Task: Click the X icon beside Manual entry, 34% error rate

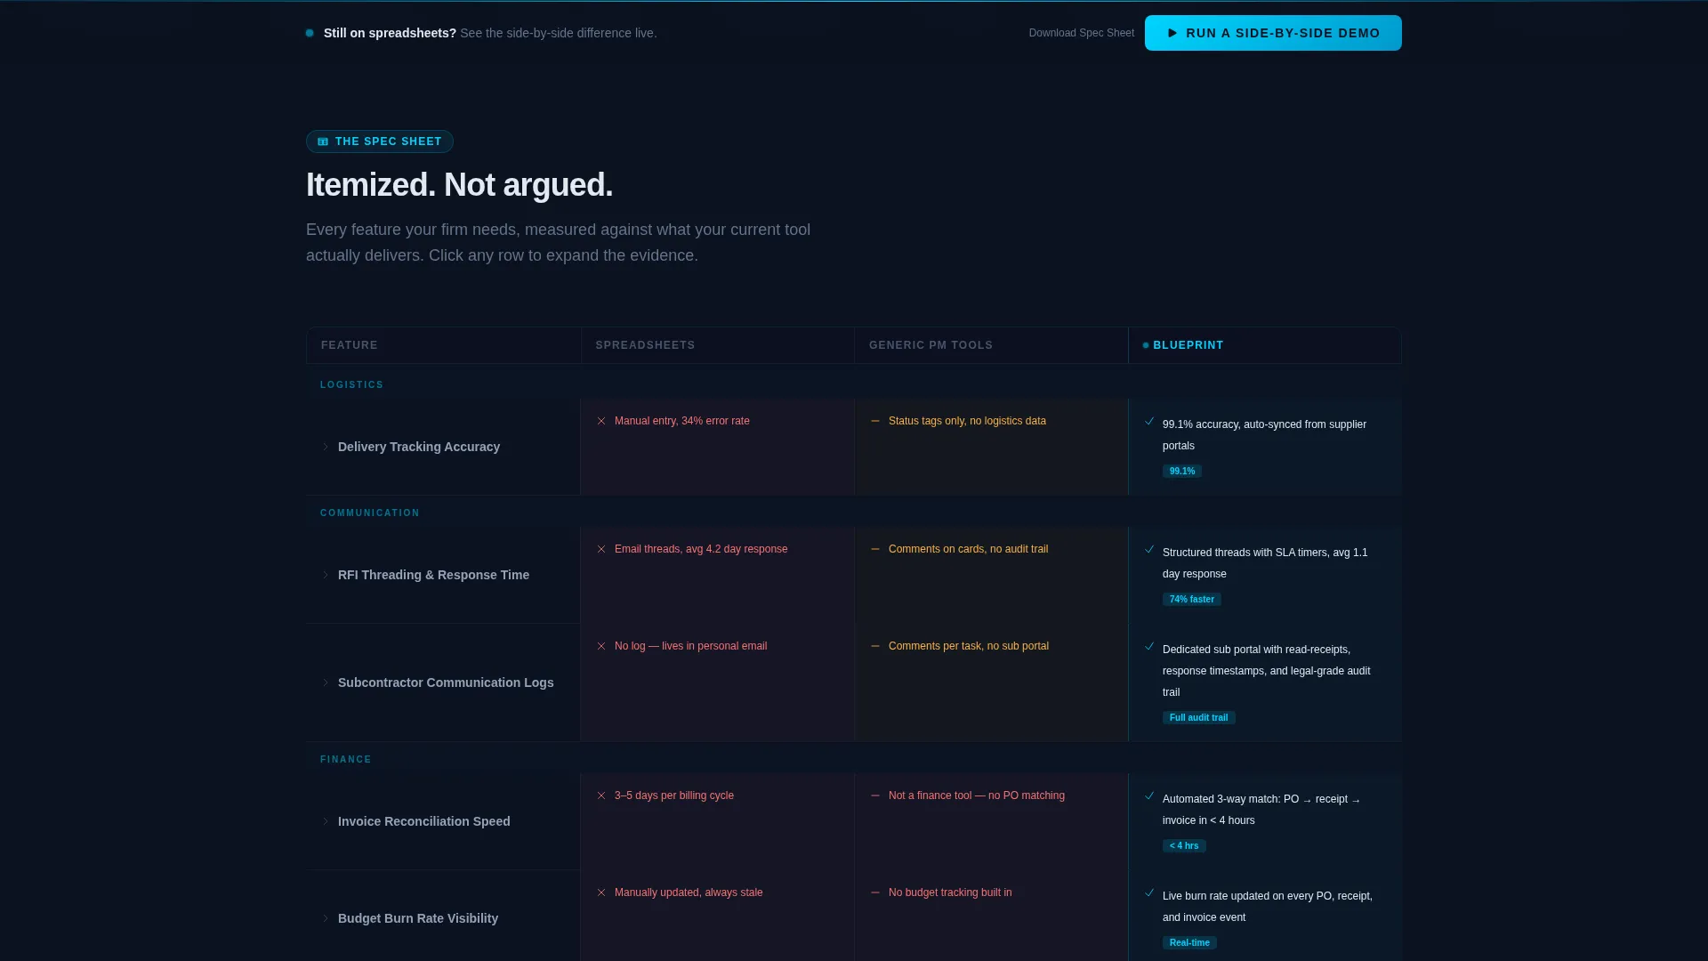Action: click(601, 421)
